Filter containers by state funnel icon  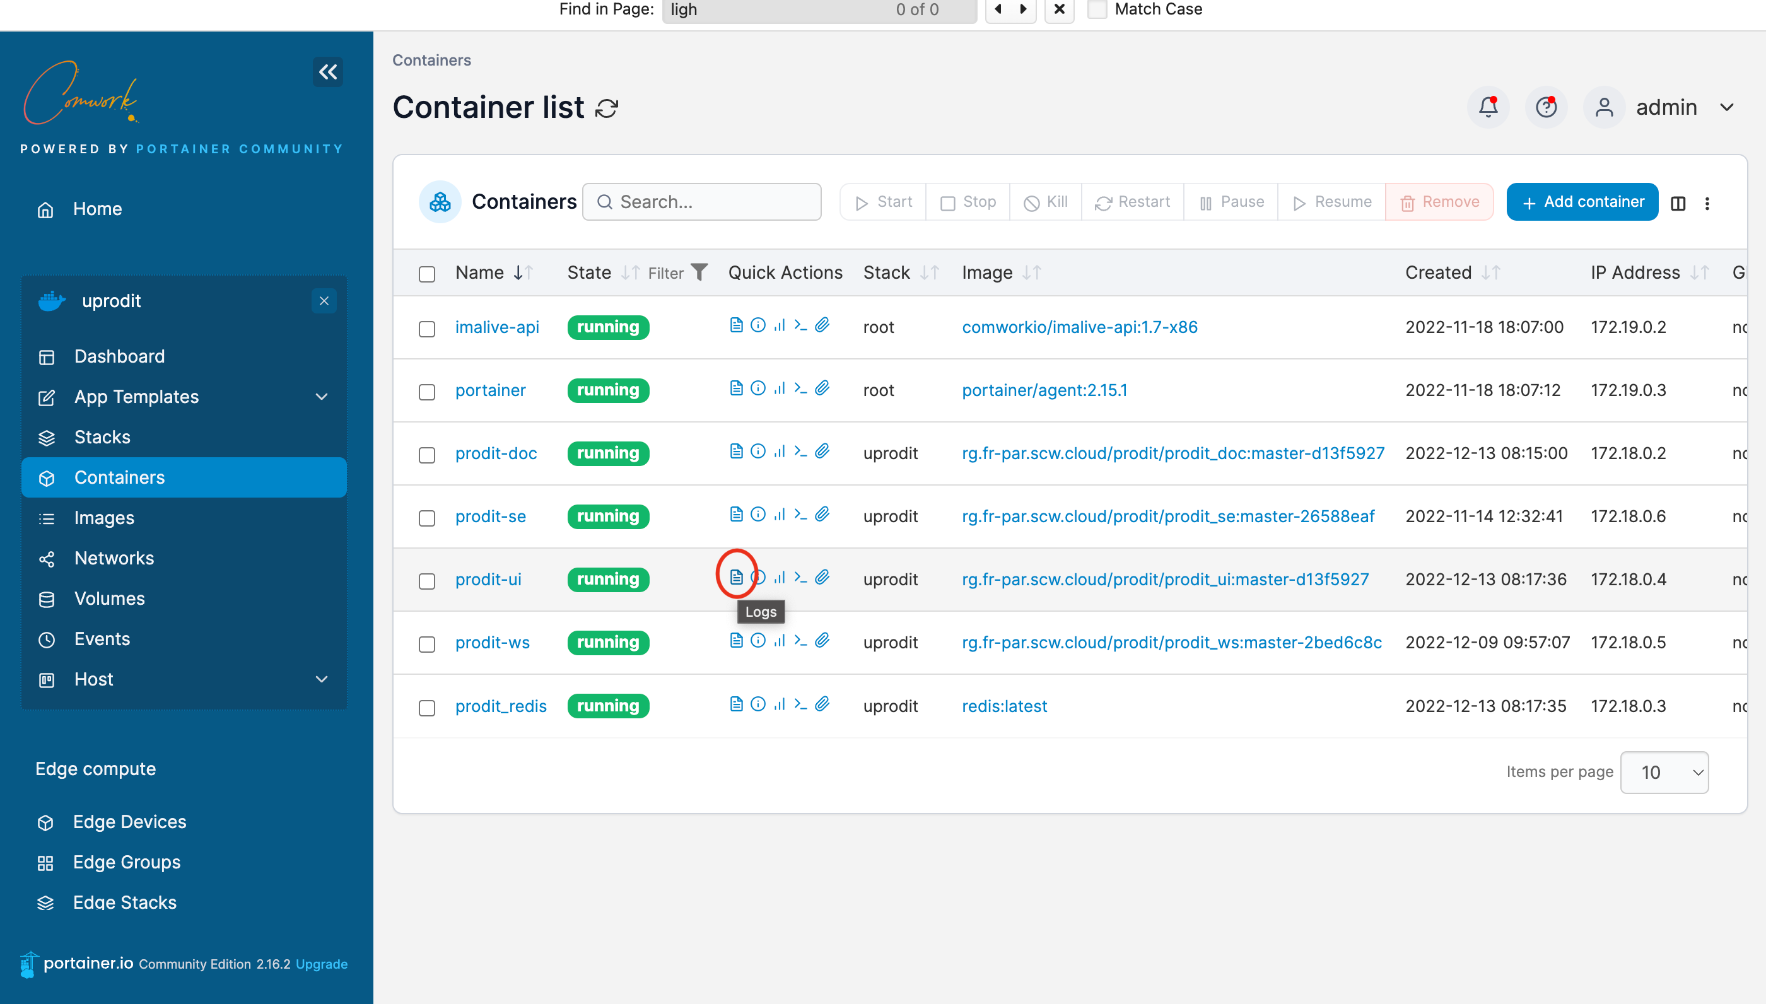click(x=699, y=272)
